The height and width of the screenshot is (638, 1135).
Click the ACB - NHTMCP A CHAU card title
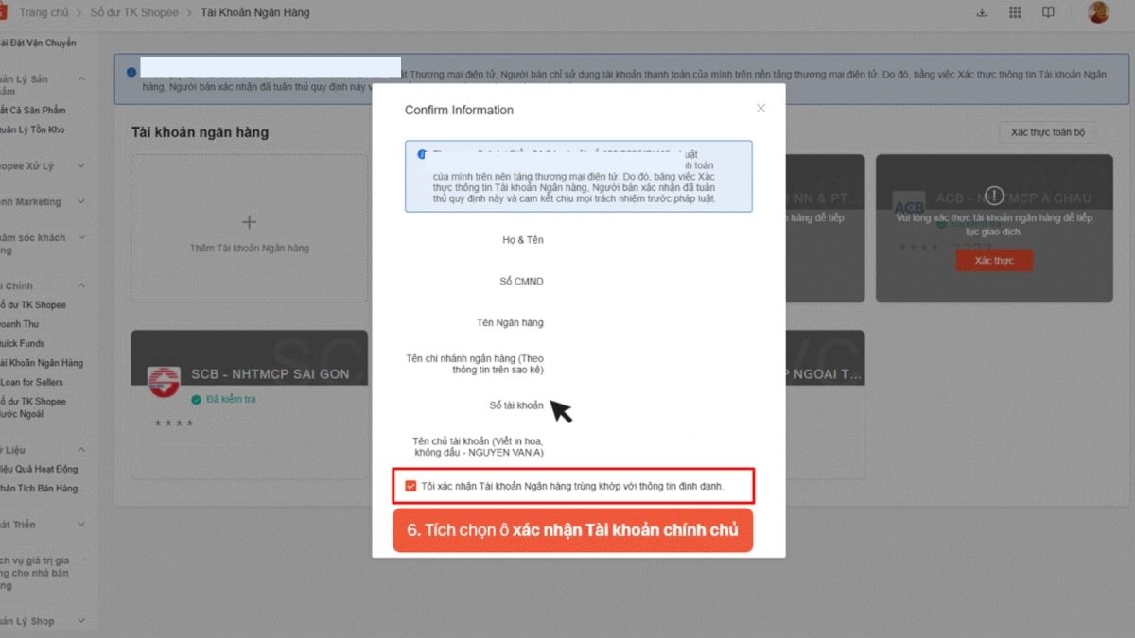1013,198
